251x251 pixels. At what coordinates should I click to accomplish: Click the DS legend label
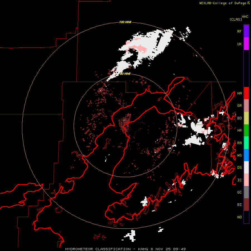click(239, 168)
